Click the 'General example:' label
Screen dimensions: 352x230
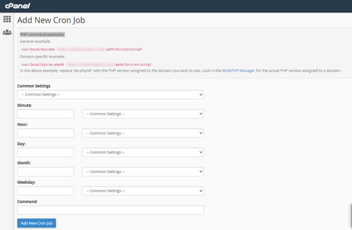(35, 41)
